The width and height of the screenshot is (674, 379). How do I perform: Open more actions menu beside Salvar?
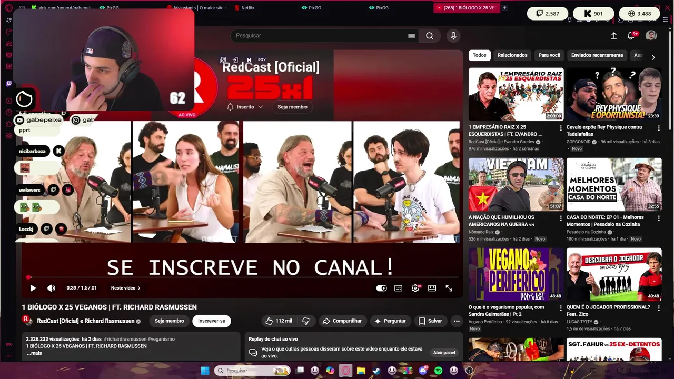click(x=457, y=321)
